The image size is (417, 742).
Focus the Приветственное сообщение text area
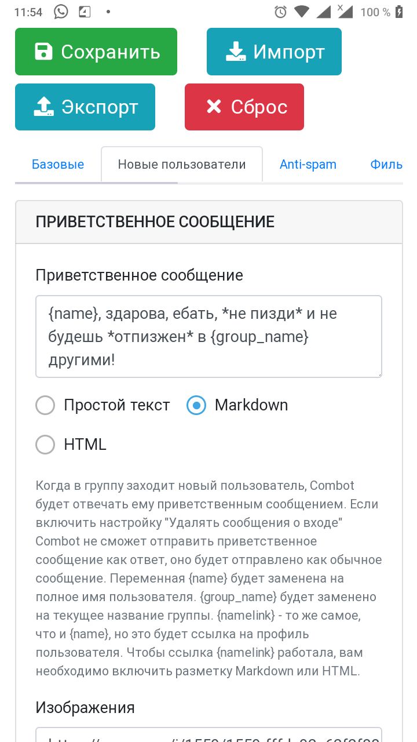click(209, 336)
